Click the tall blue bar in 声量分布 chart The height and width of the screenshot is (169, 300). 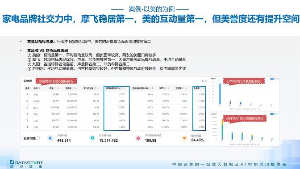(220, 94)
